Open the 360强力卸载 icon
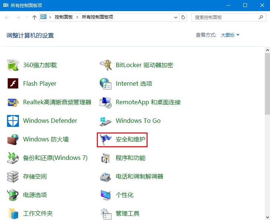 (x=13, y=65)
